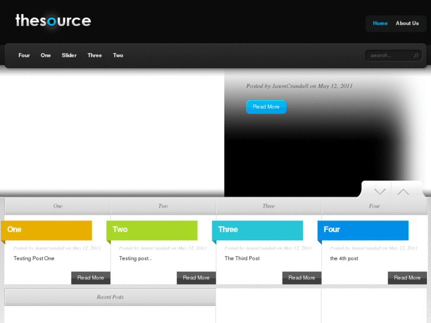Click Read More under the 4th post

(407, 278)
